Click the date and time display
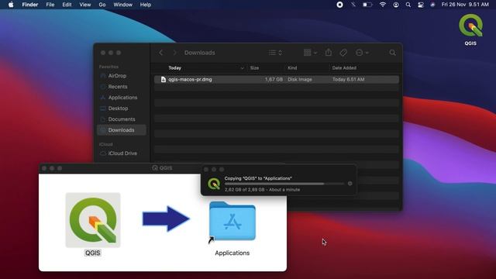 pyautogui.click(x=465, y=5)
